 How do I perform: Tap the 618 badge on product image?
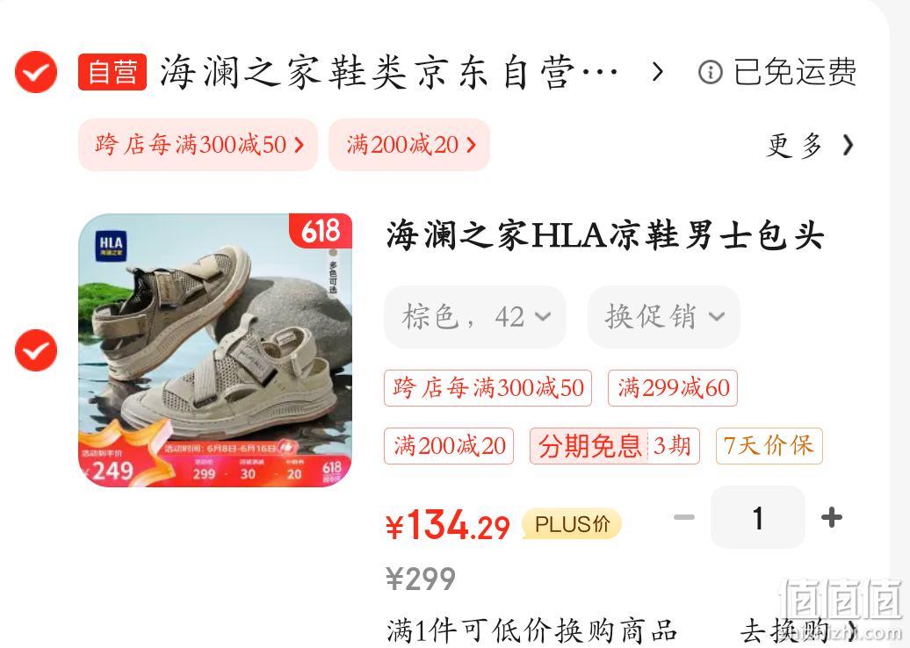[321, 231]
